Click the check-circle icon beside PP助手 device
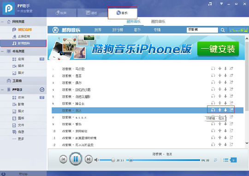 42,90
